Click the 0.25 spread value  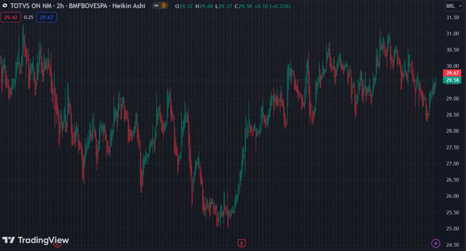point(29,17)
